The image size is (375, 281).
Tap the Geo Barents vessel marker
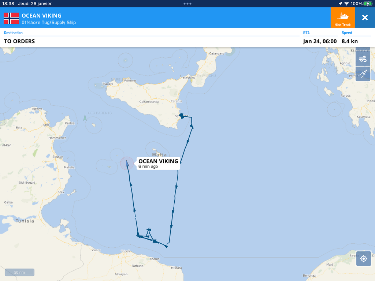(85, 117)
